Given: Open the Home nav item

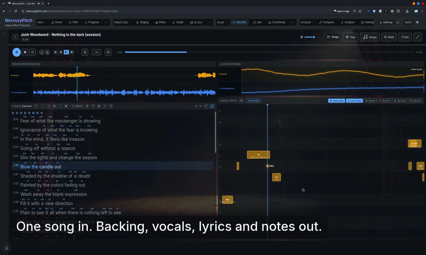Looking at the screenshot, I should [56, 22].
